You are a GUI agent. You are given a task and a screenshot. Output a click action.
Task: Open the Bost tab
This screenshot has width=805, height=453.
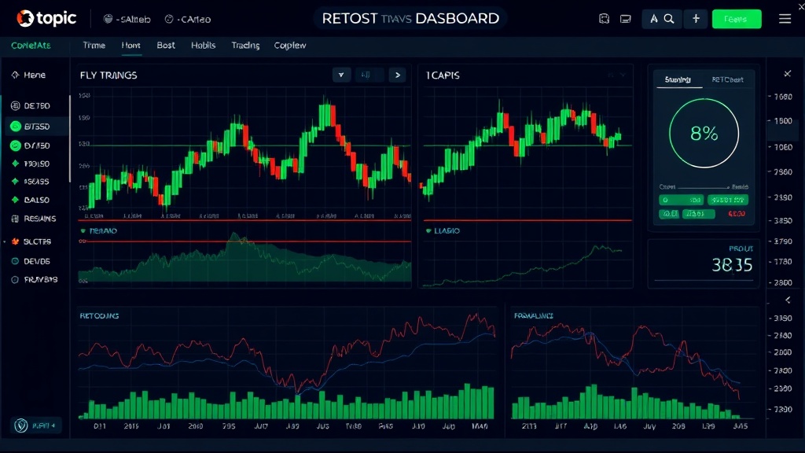pos(166,45)
